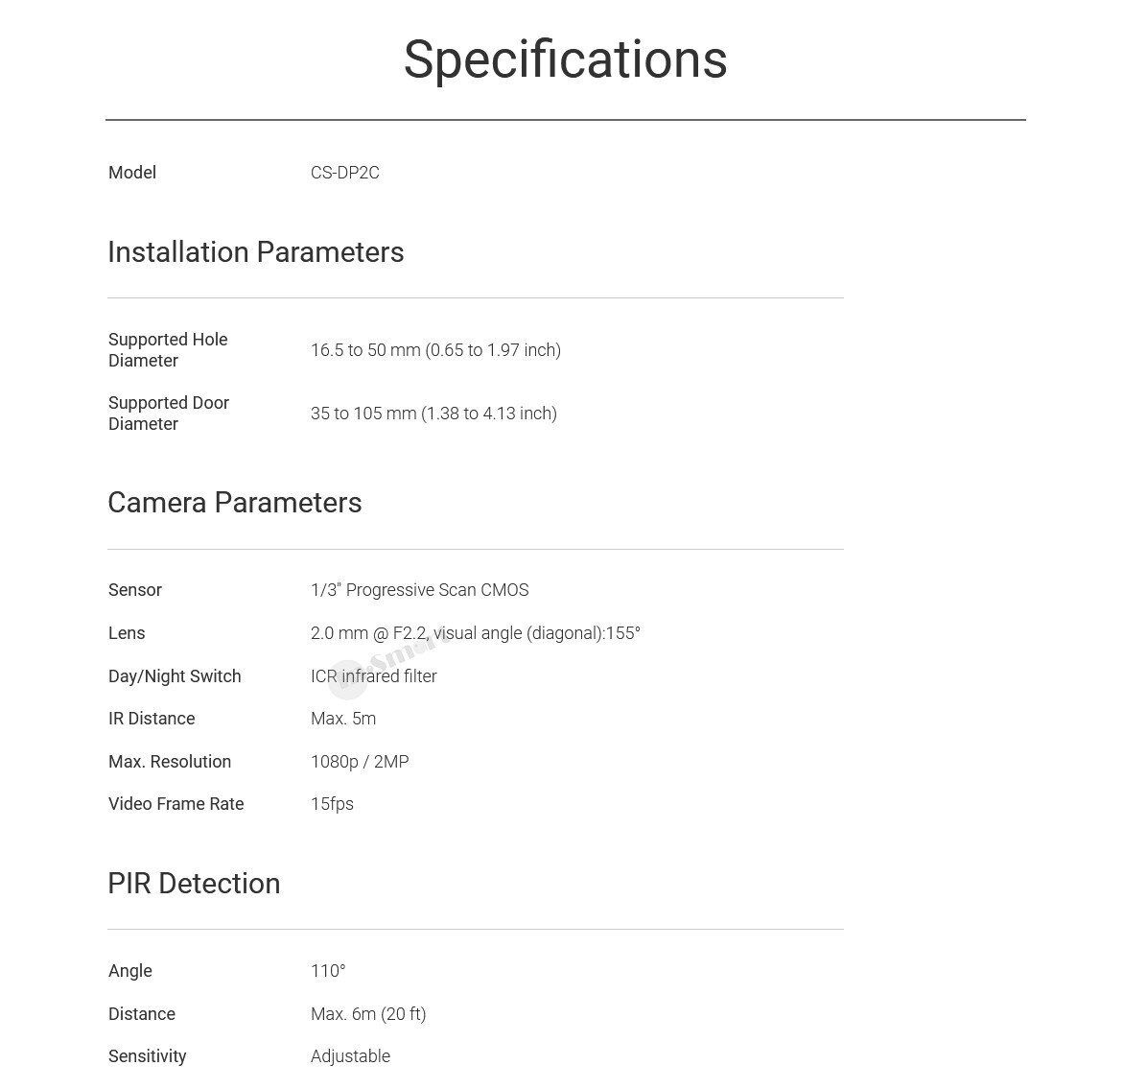Click the Lens visual angle value
The image size is (1147, 1089).
pos(475,633)
